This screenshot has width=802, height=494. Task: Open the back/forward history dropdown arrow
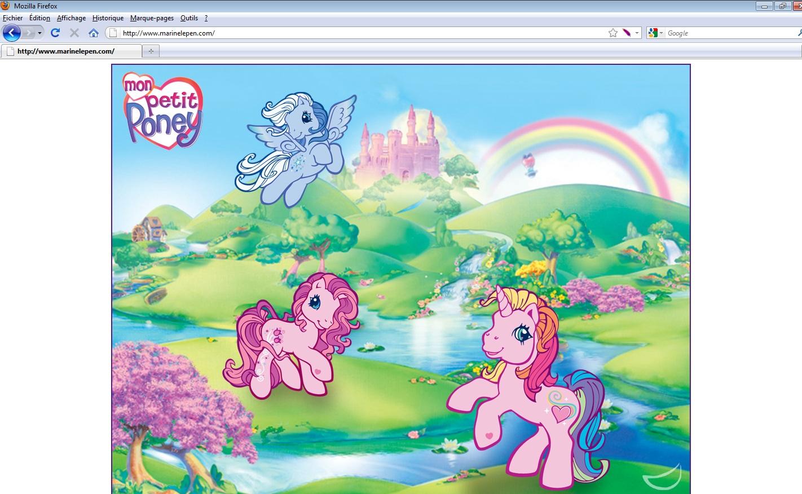[39, 33]
